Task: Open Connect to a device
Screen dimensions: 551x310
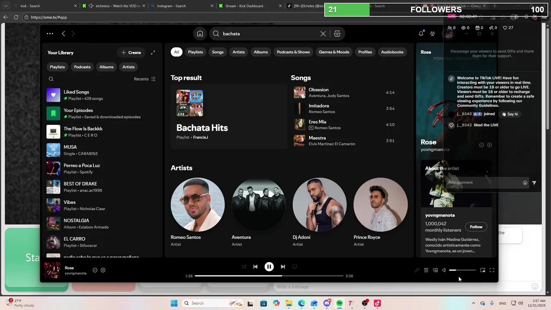Action: click(x=435, y=270)
